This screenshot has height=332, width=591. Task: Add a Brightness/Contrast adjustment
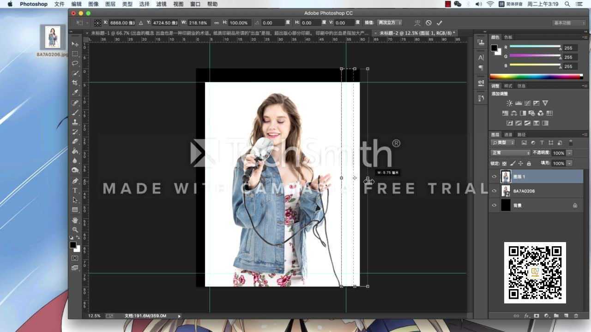click(509, 103)
